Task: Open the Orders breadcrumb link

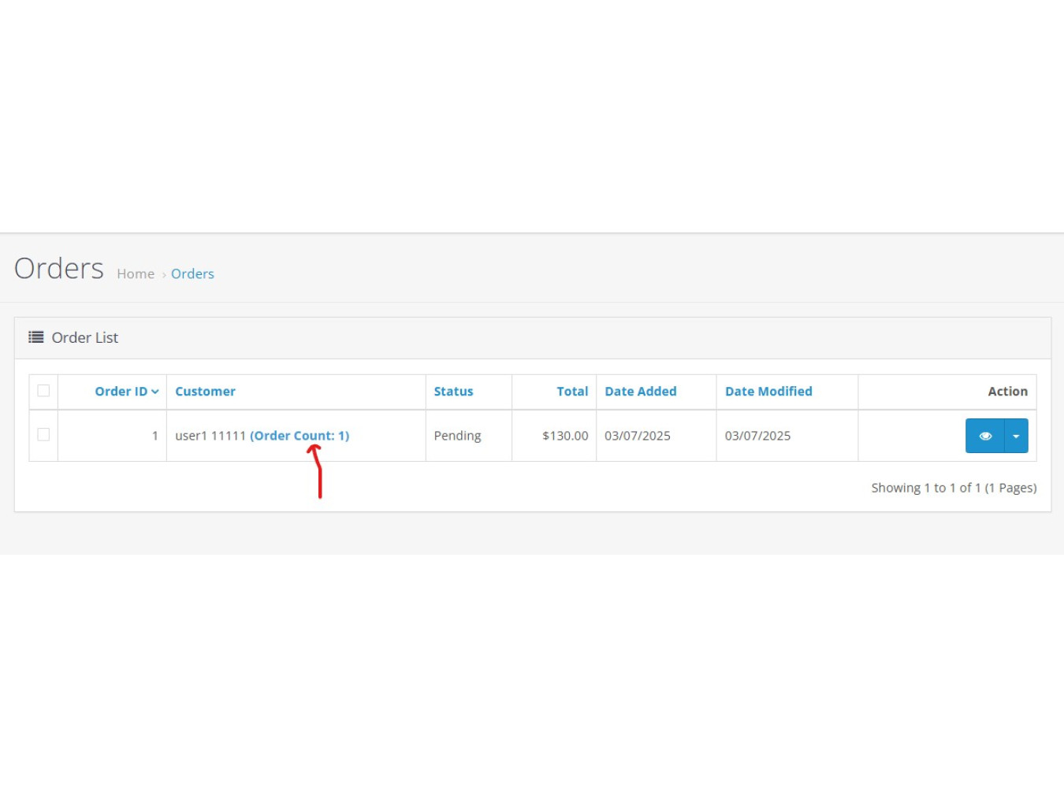Action: [192, 274]
